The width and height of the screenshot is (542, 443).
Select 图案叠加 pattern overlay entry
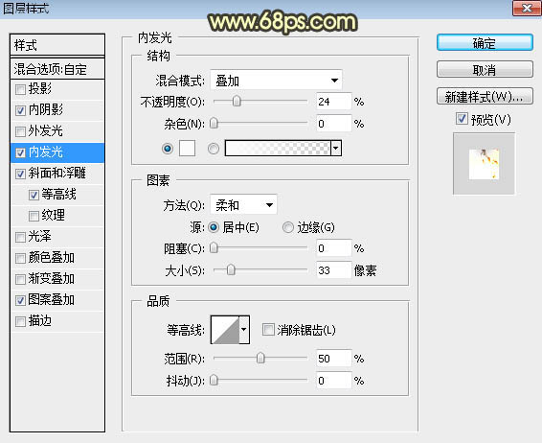click(57, 300)
